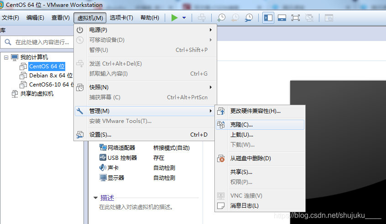Click the 网络适配器 device entry
Image resolution: width=386 pixels, height=224 pixels.
pyautogui.click(x=121, y=148)
